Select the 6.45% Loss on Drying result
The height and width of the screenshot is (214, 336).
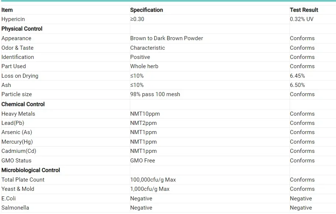click(x=297, y=76)
